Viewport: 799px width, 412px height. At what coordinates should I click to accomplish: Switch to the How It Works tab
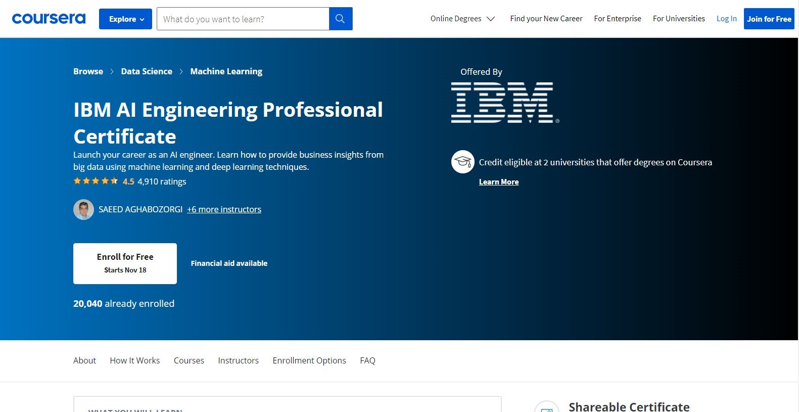(x=134, y=360)
